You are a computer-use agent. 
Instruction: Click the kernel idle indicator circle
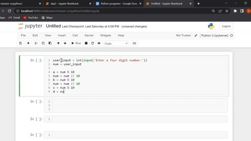(x=231, y=36)
